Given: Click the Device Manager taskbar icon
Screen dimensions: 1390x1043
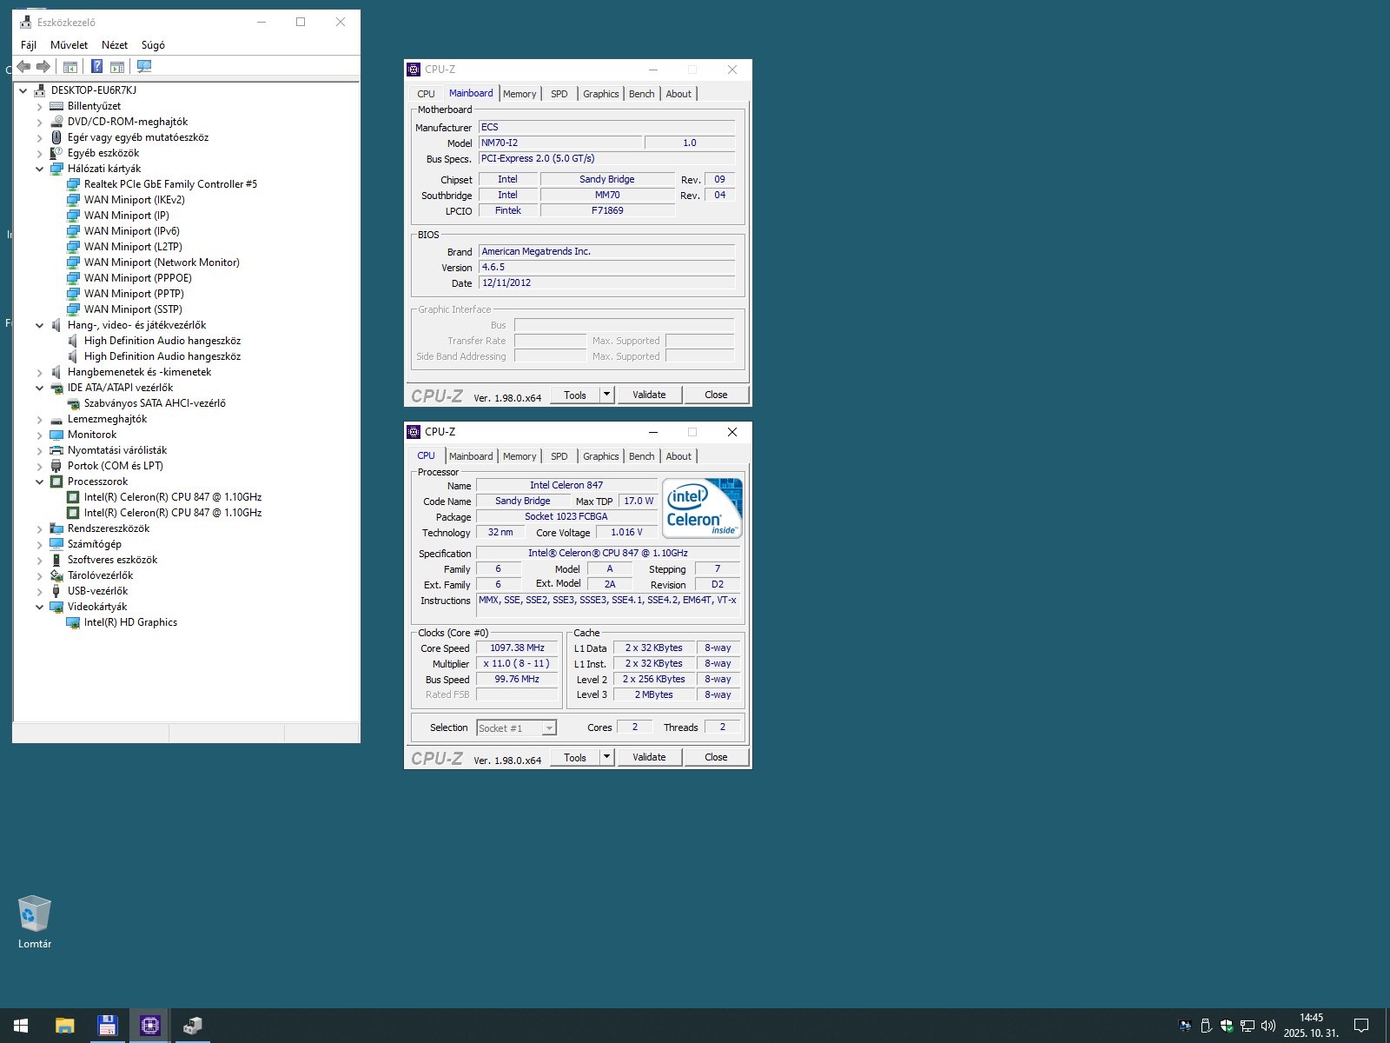Looking at the screenshot, I should pos(193,1026).
